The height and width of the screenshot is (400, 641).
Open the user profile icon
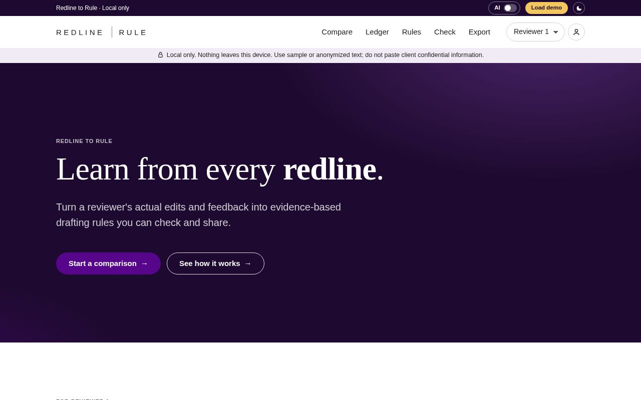point(576,32)
